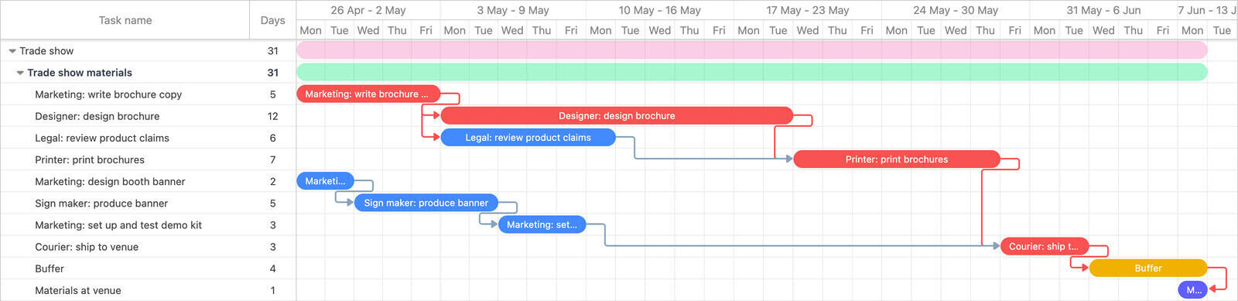Click the days value 6 for Legal row
Viewport: 1238px width, 301px height.
pos(272,138)
